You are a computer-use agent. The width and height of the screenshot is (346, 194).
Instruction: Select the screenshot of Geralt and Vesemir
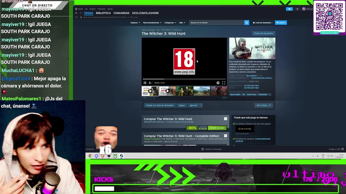click(x=185, y=91)
